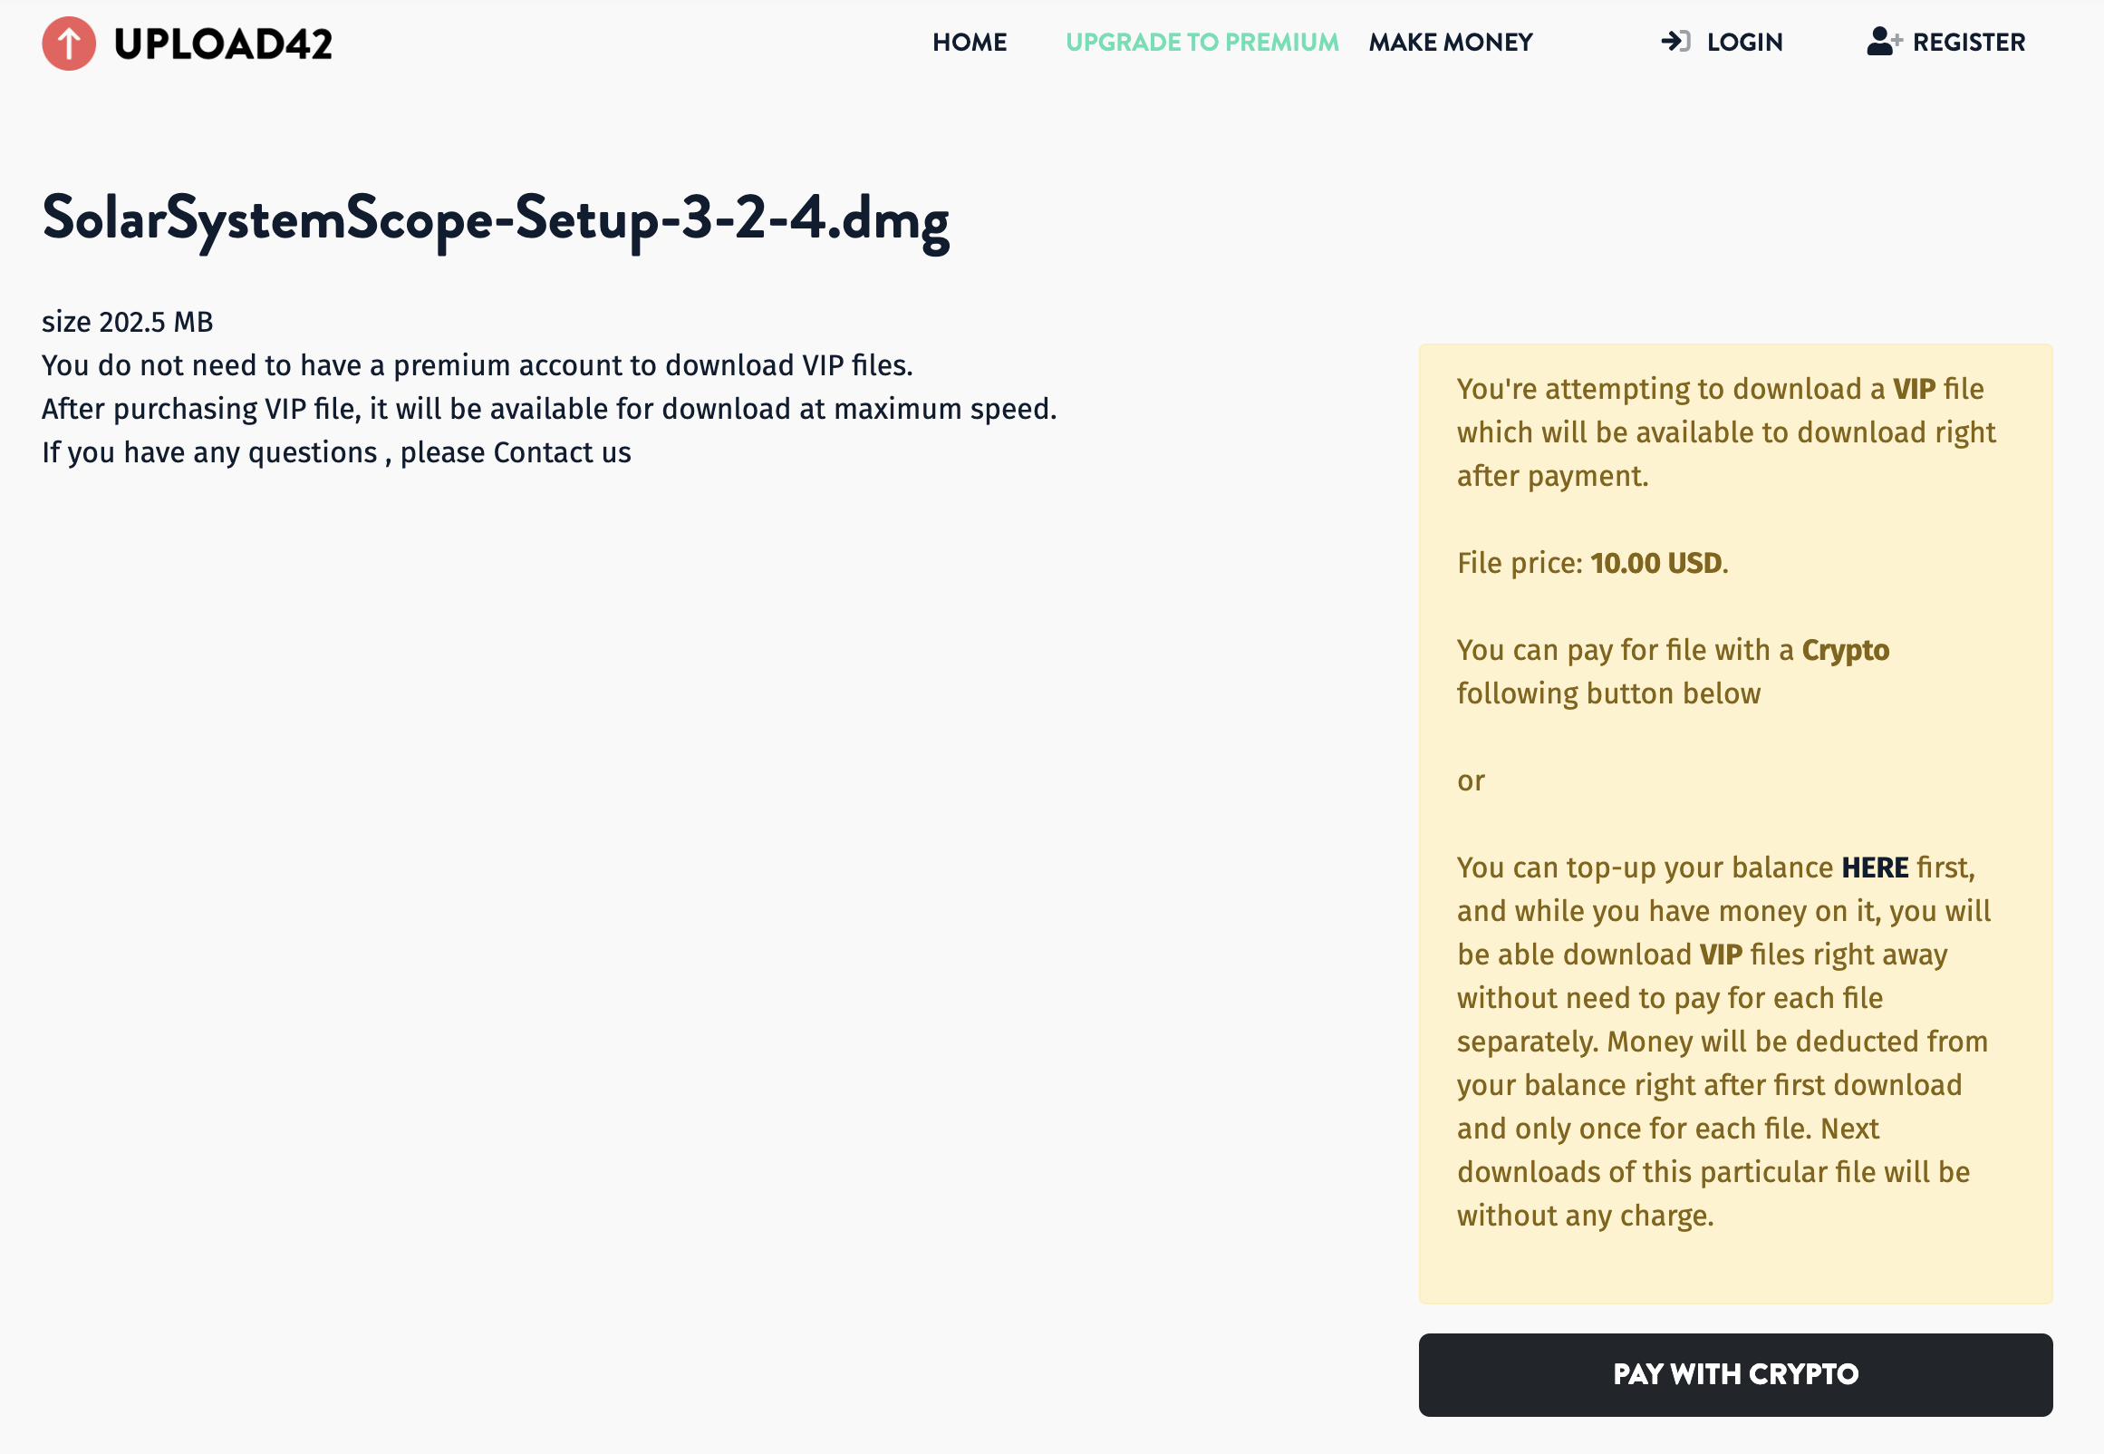The height and width of the screenshot is (1454, 2104).
Task: Click the bold Crypto word in notice
Action: pyautogui.click(x=1846, y=651)
